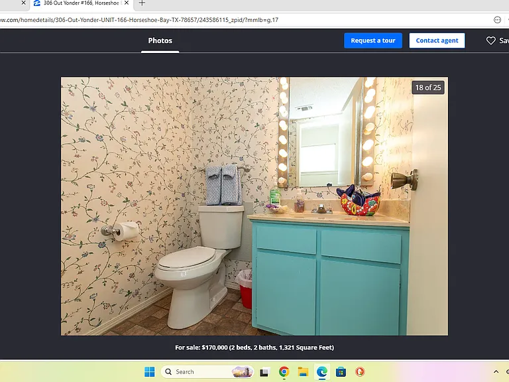Show hidden system tray icons chevron
The image size is (509, 382).
pyautogui.click(x=496, y=371)
